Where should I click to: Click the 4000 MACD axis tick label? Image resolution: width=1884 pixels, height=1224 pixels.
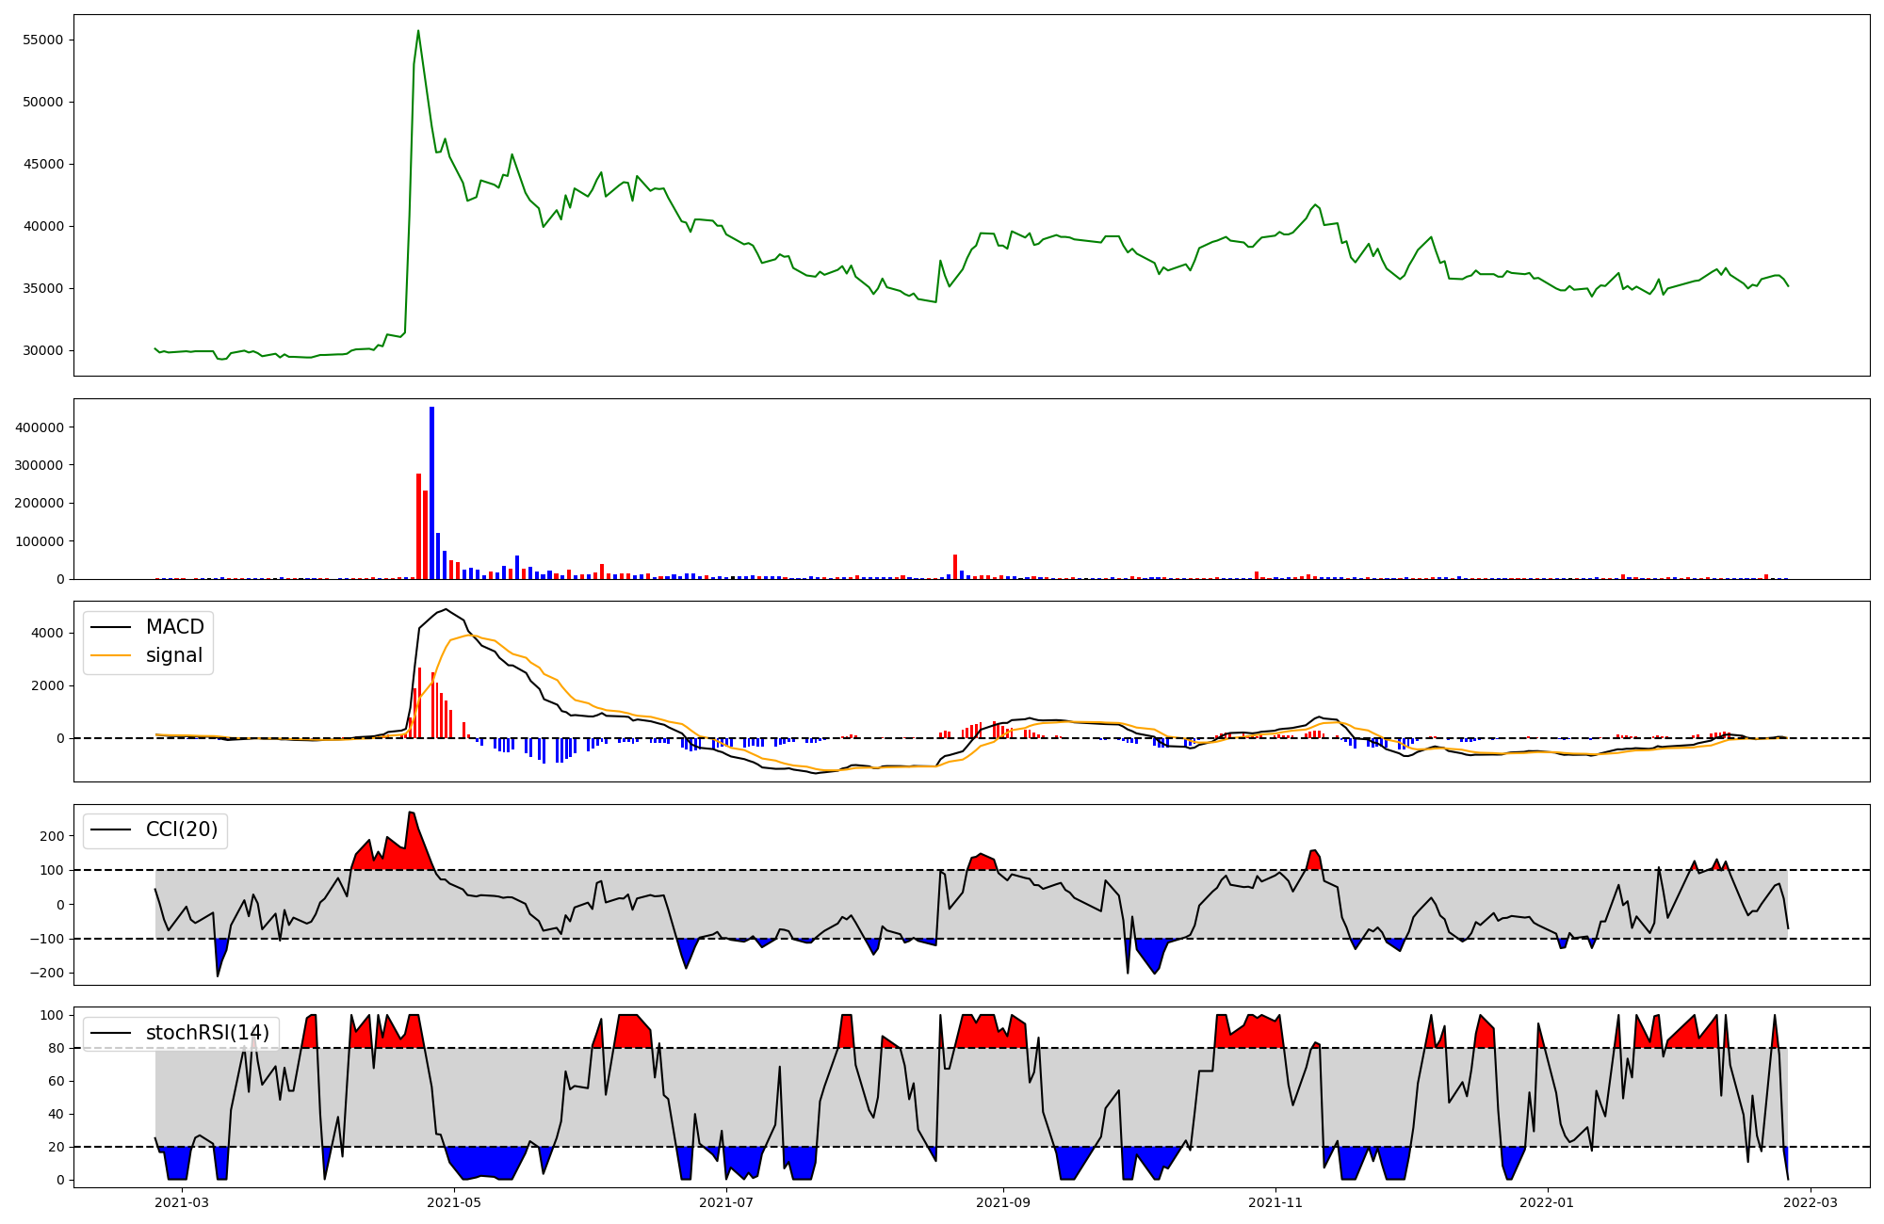click(47, 633)
